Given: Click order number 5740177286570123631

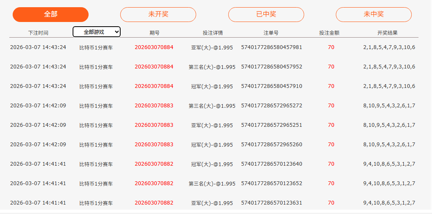Looking at the screenshot, I should point(272,203).
